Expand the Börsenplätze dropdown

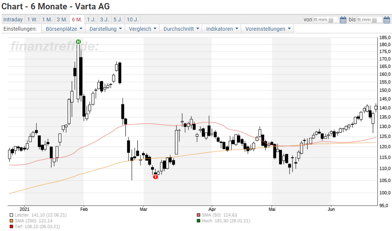tap(64, 29)
